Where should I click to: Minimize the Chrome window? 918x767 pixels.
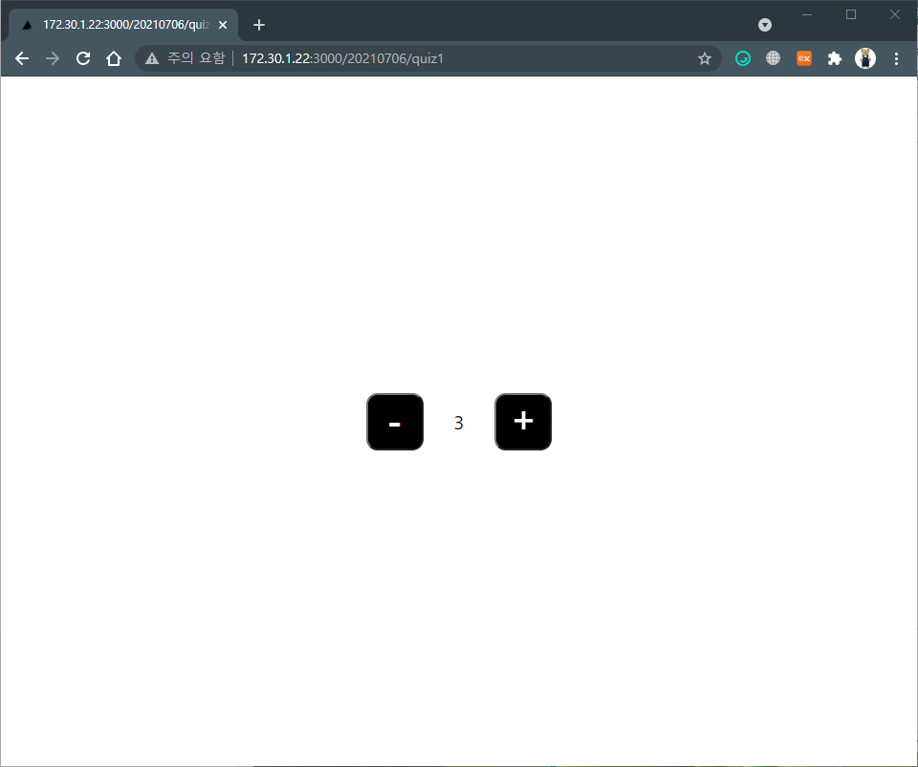(807, 14)
